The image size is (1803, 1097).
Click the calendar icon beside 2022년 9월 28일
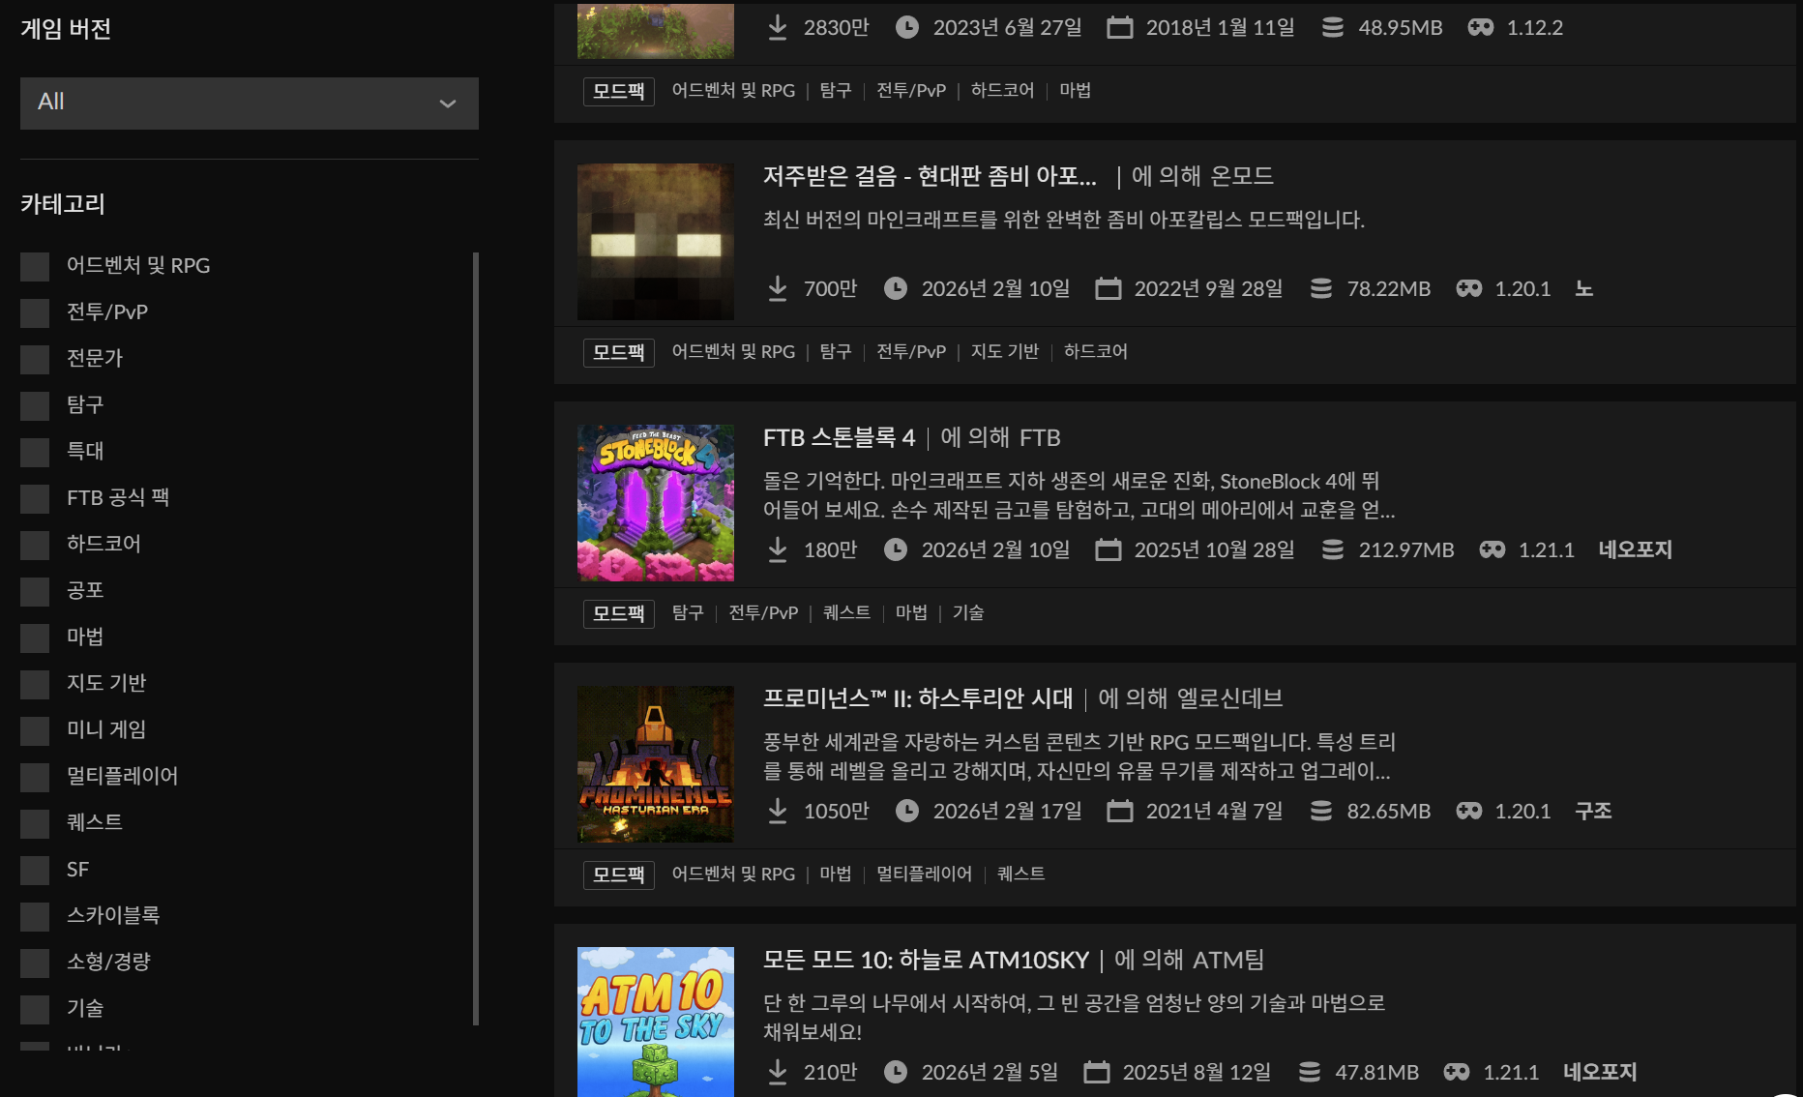(1108, 289)
